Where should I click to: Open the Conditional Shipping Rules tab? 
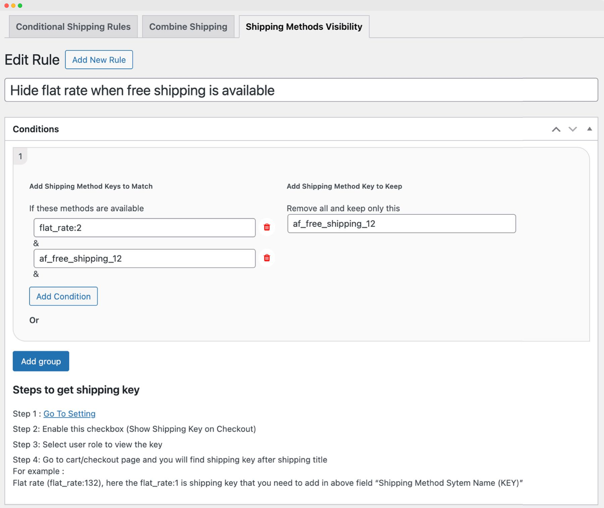pos(73,26)
